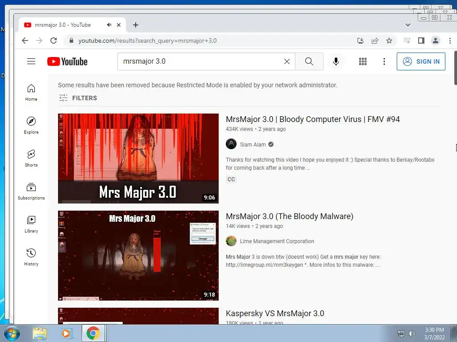This screenshot has width=457, height=342.
Task: Open History in the sidebar
Action: pyautogui.click(x=31, y=257)
